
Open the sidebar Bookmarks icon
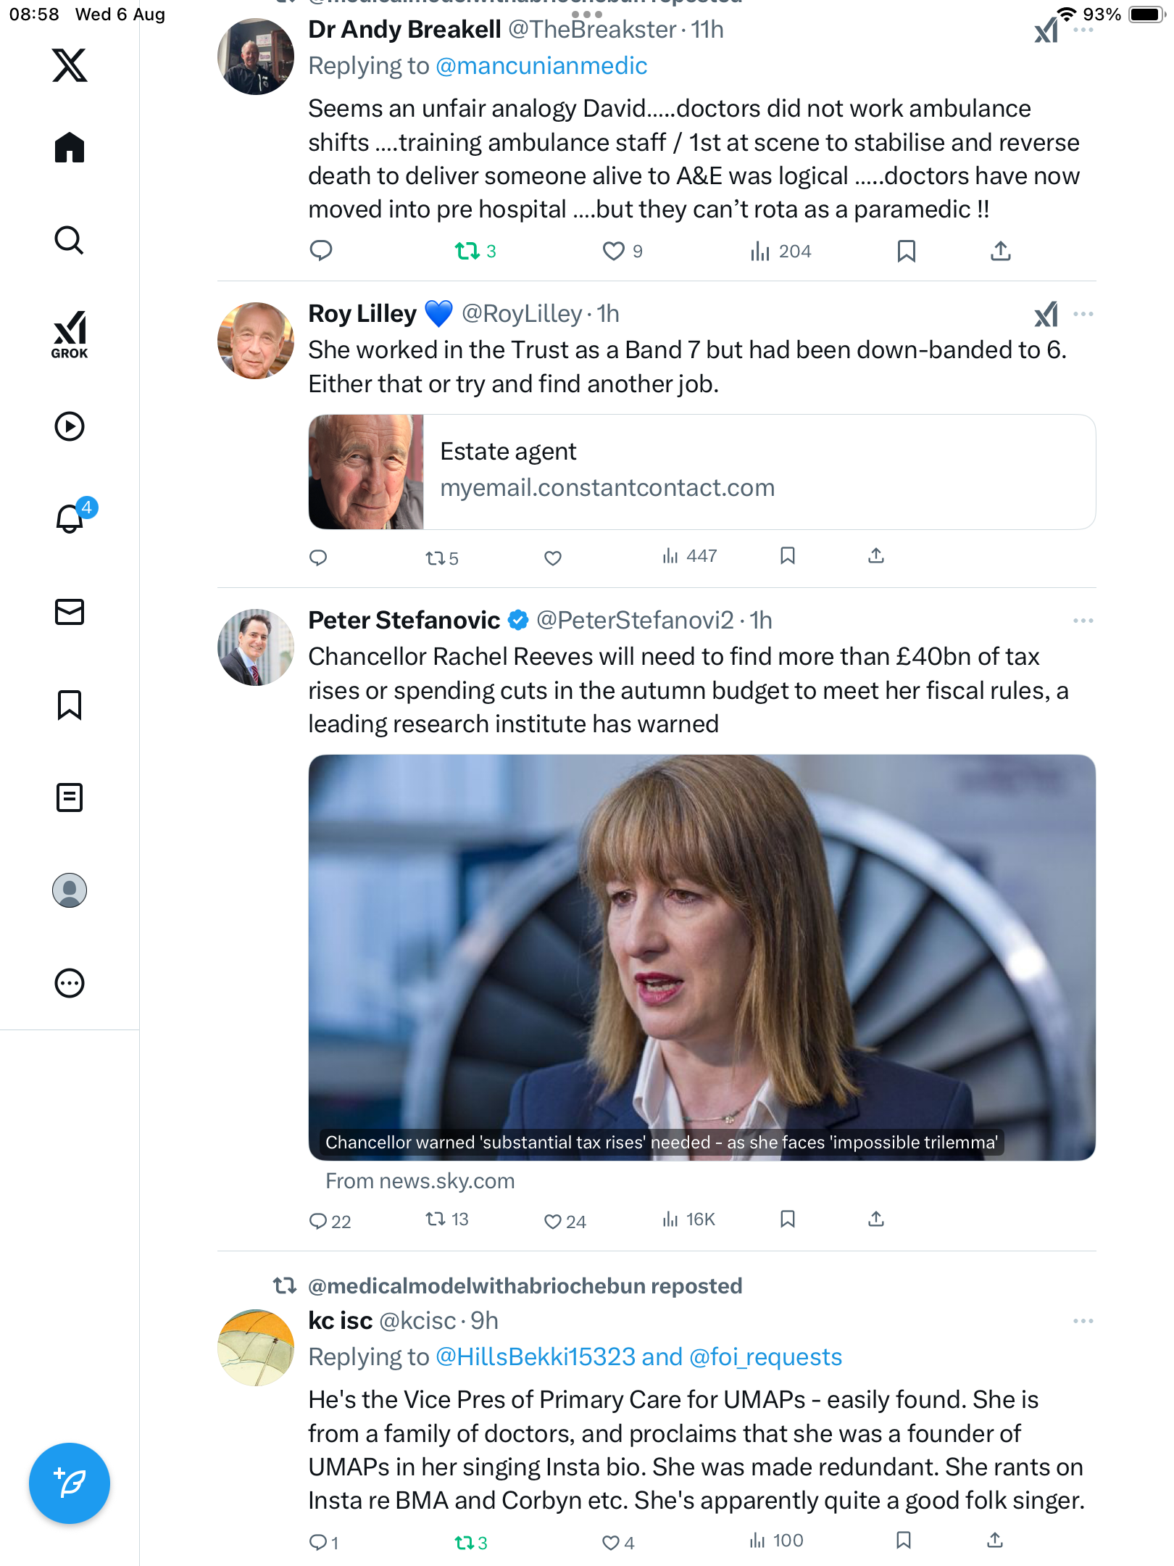click(x=70, y=705)
